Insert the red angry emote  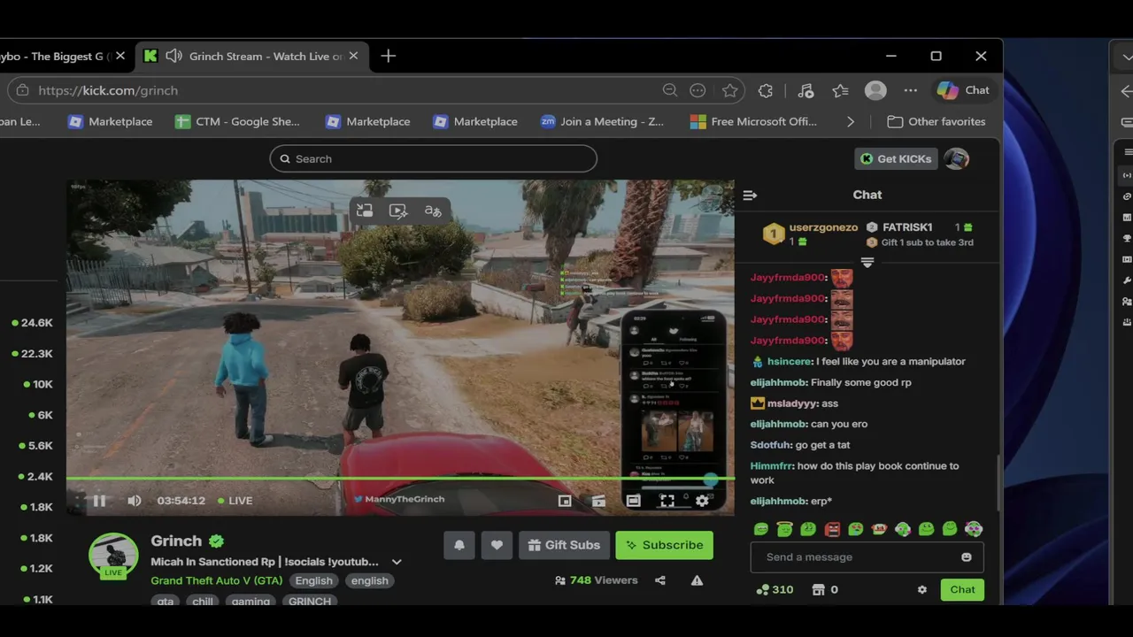pyautogui.click(x=832, y=529)
